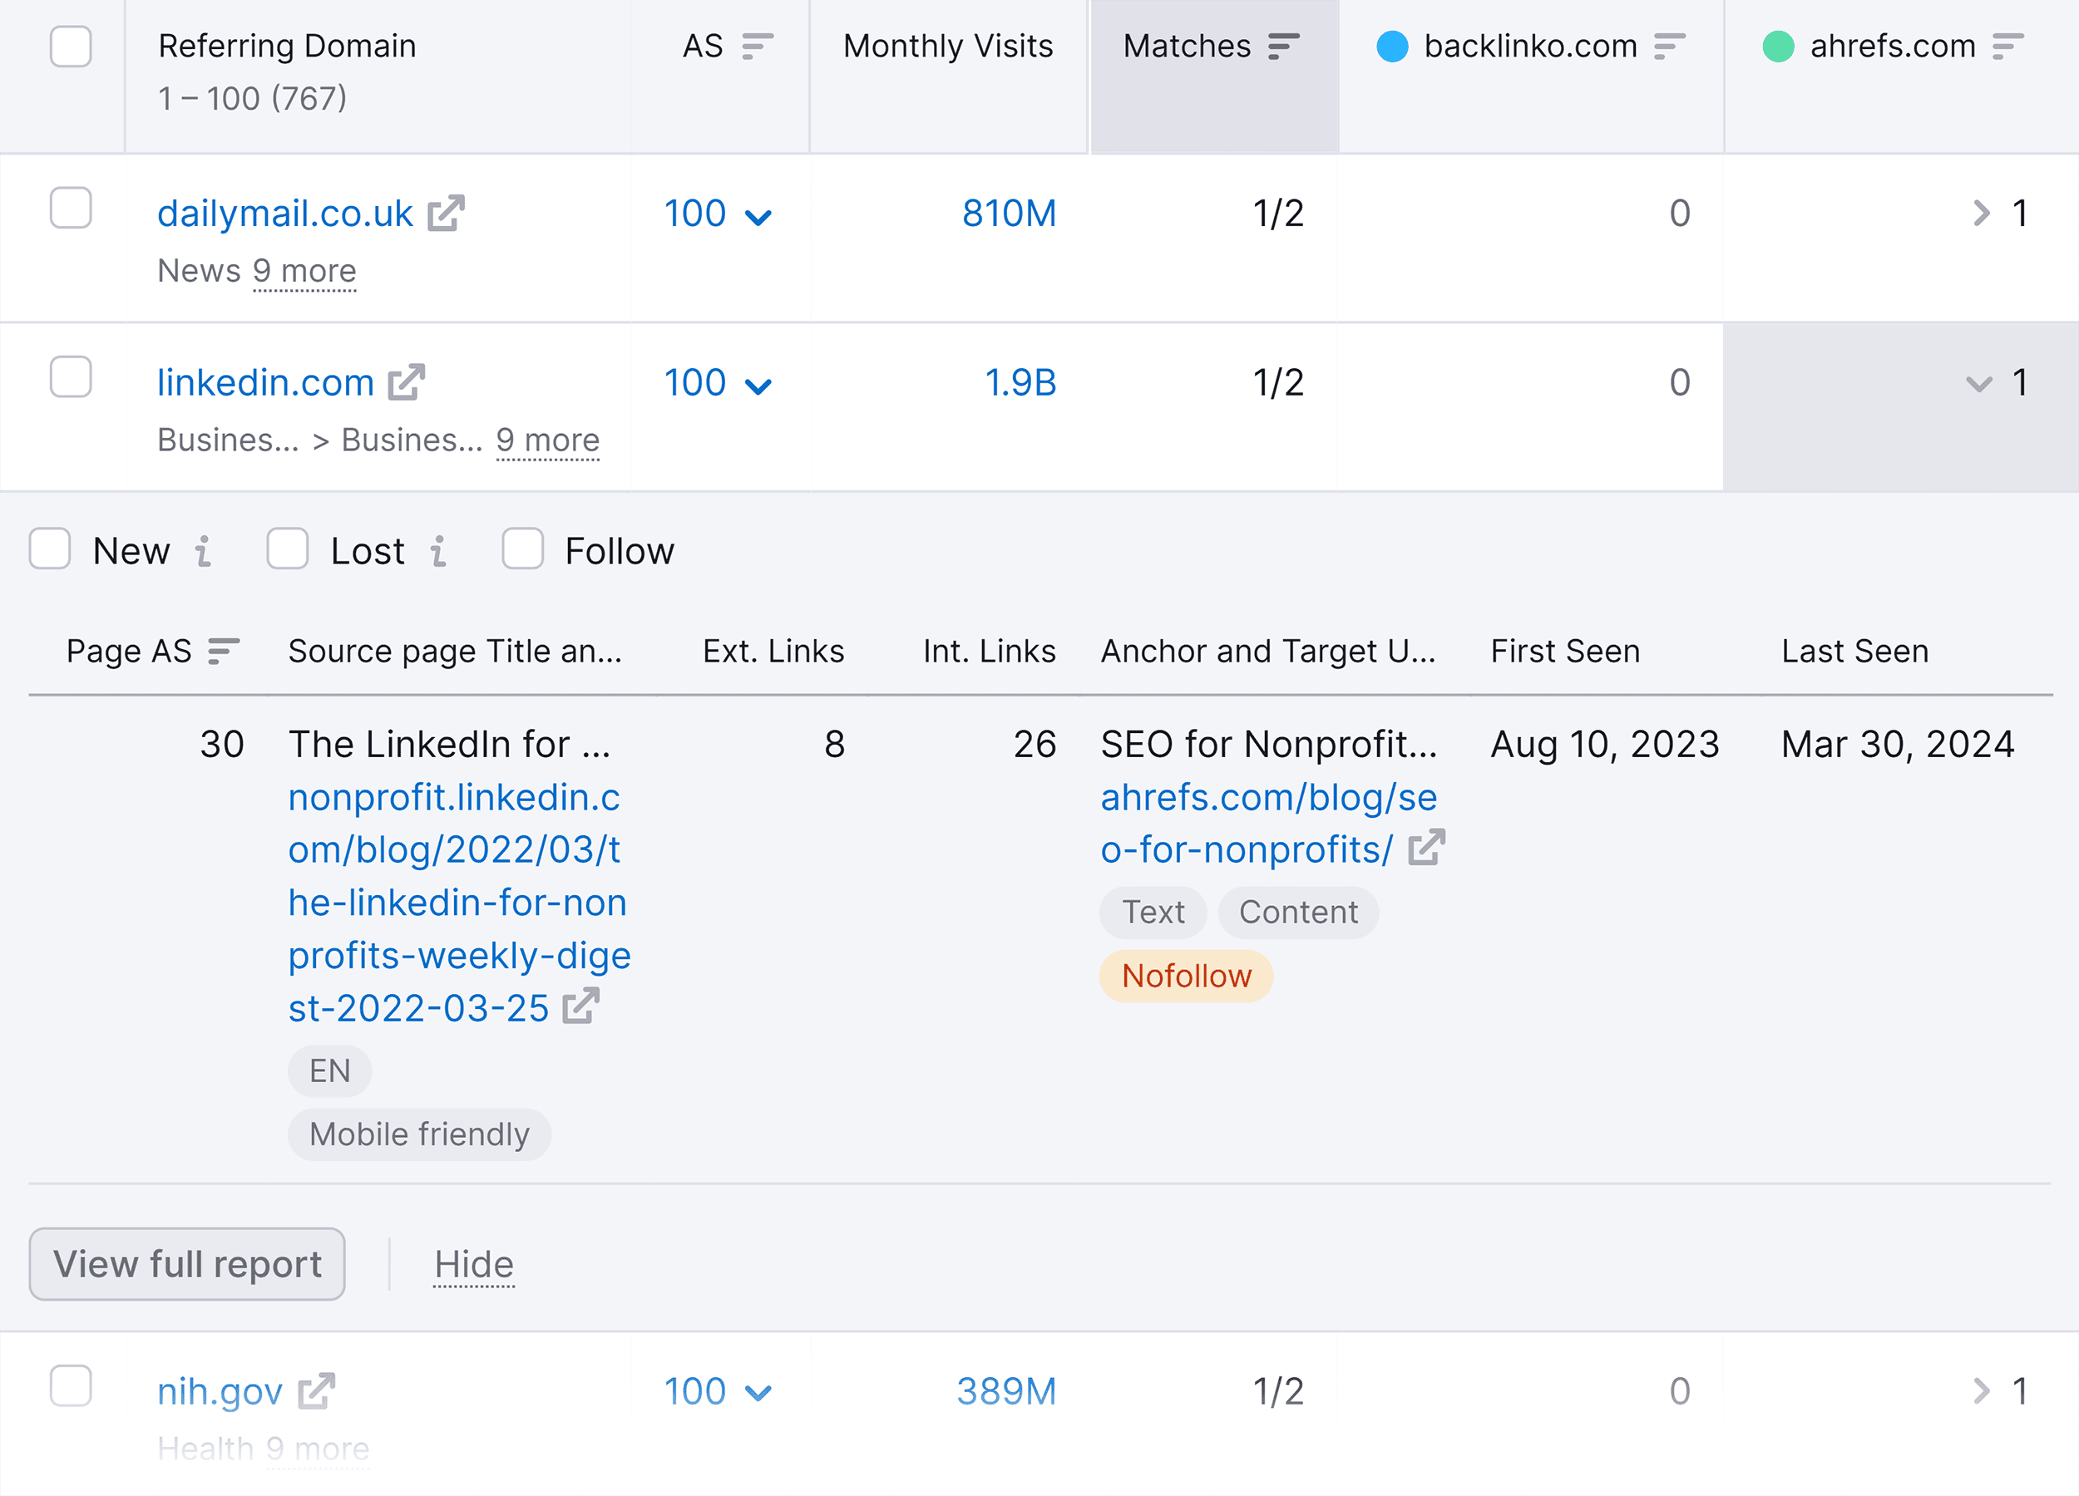Click the Nofollow tag on the LinkedIn backlink
The width and height of the screenshot is (2079, 1496).
(x=1187, y=975)
